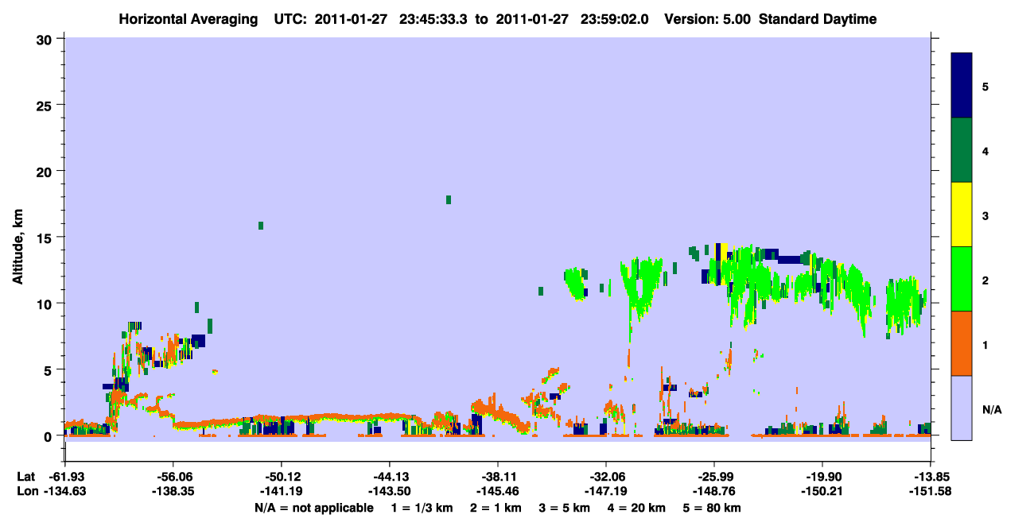Click the bright green colorbar segment labeled 2

962,279
